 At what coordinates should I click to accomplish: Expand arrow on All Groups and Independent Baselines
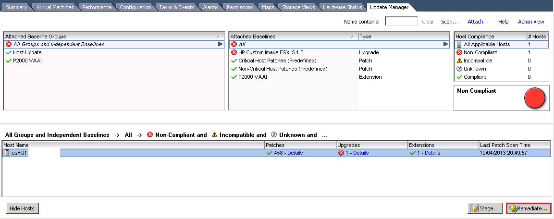pyautogui.click(x=221, y=44)
